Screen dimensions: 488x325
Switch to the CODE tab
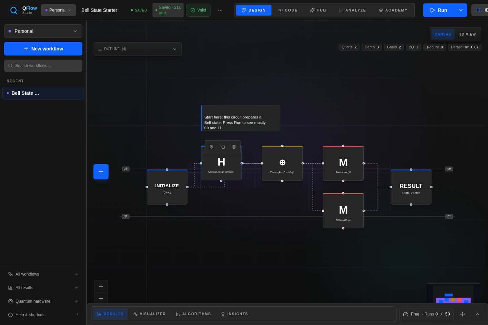(288, 10)
